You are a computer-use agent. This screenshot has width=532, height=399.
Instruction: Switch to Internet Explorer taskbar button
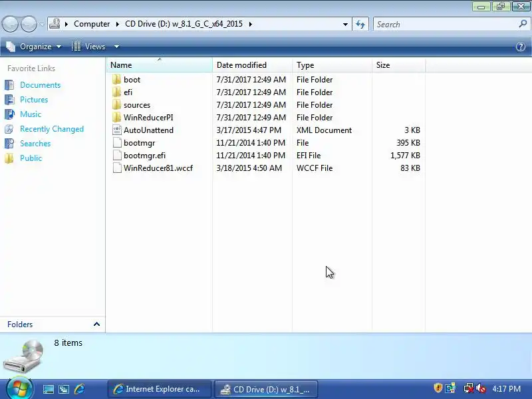(x=160, y=389)
